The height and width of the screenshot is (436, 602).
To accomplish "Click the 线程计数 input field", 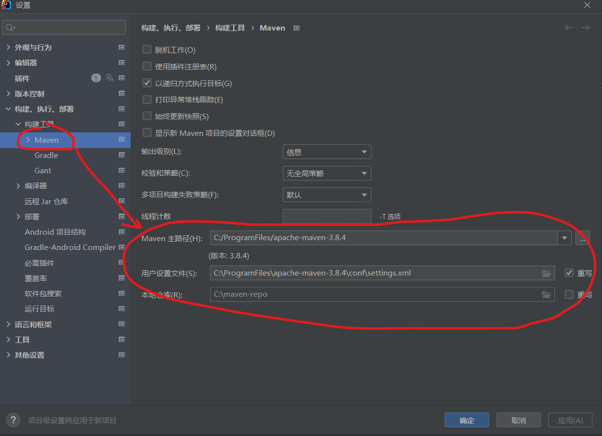I will [327, 216].
